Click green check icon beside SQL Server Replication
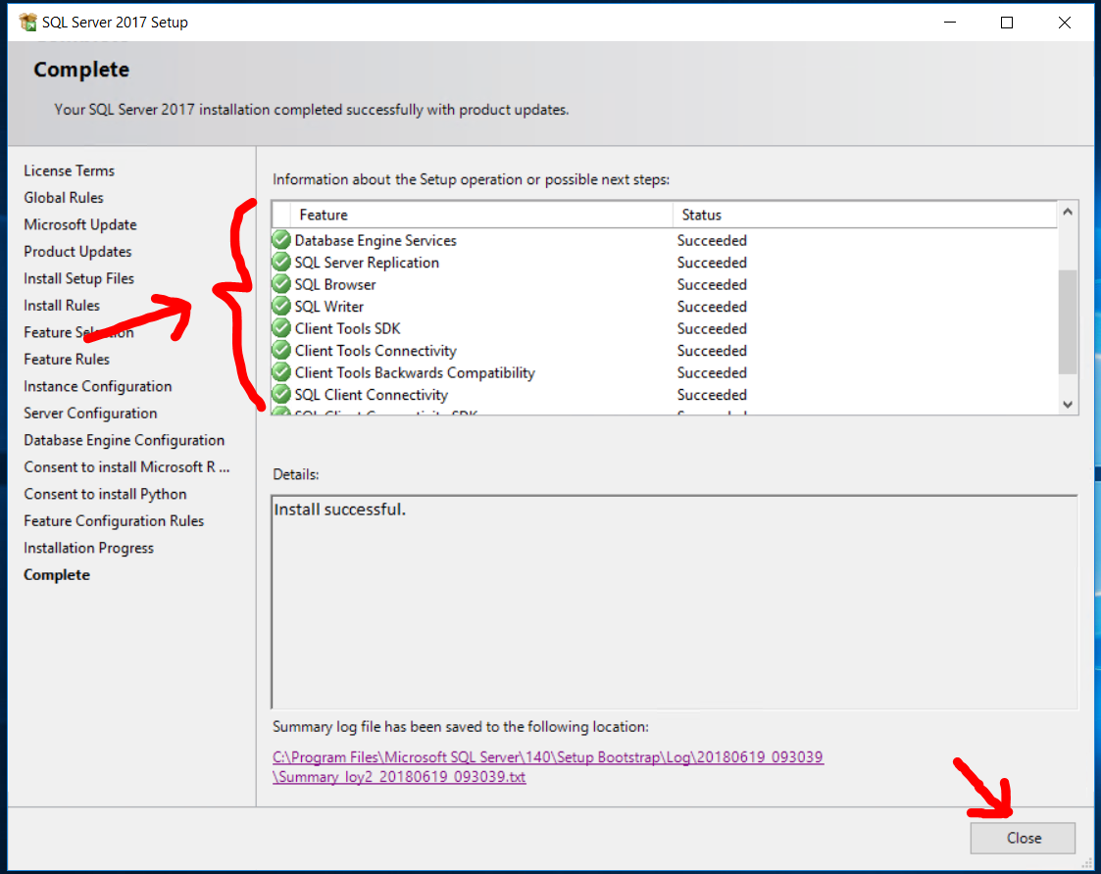 click(281, 262)
